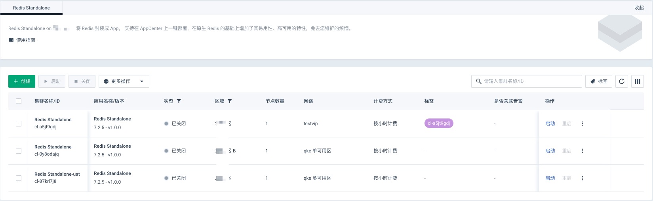Open the column settings icon
653x201 pixels.
[638, 81]
